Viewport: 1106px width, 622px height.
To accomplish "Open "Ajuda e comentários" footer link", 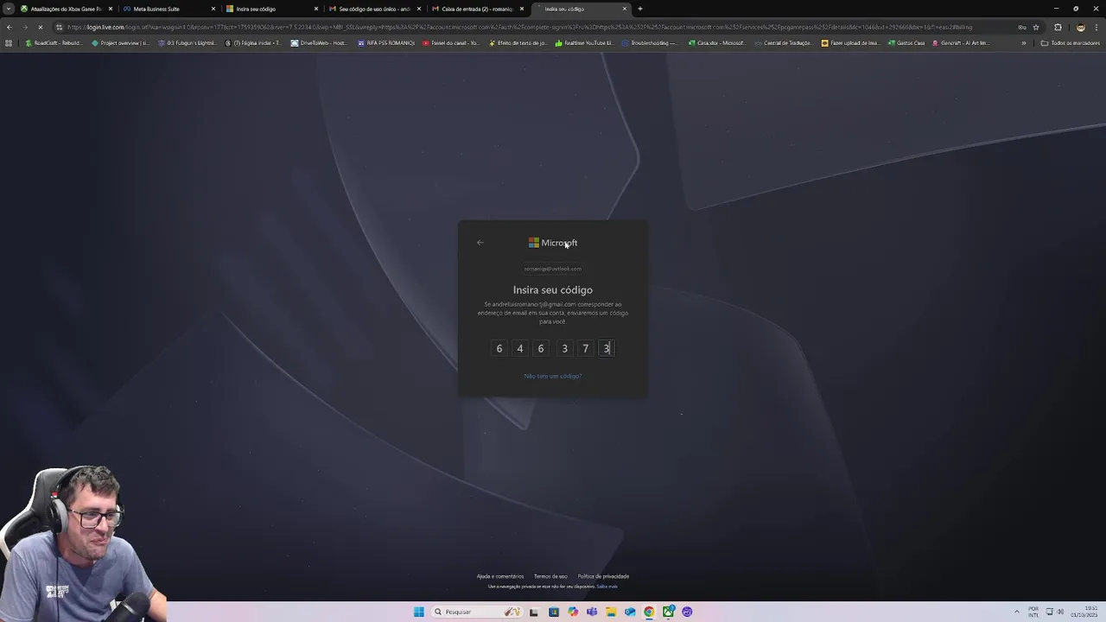I will 500,576.
